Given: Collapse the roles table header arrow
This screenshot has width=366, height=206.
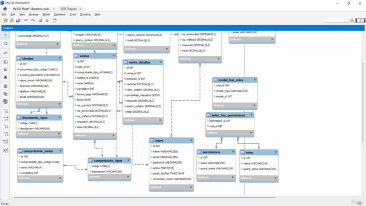Looking at the screenshot, I should [276, 152].
